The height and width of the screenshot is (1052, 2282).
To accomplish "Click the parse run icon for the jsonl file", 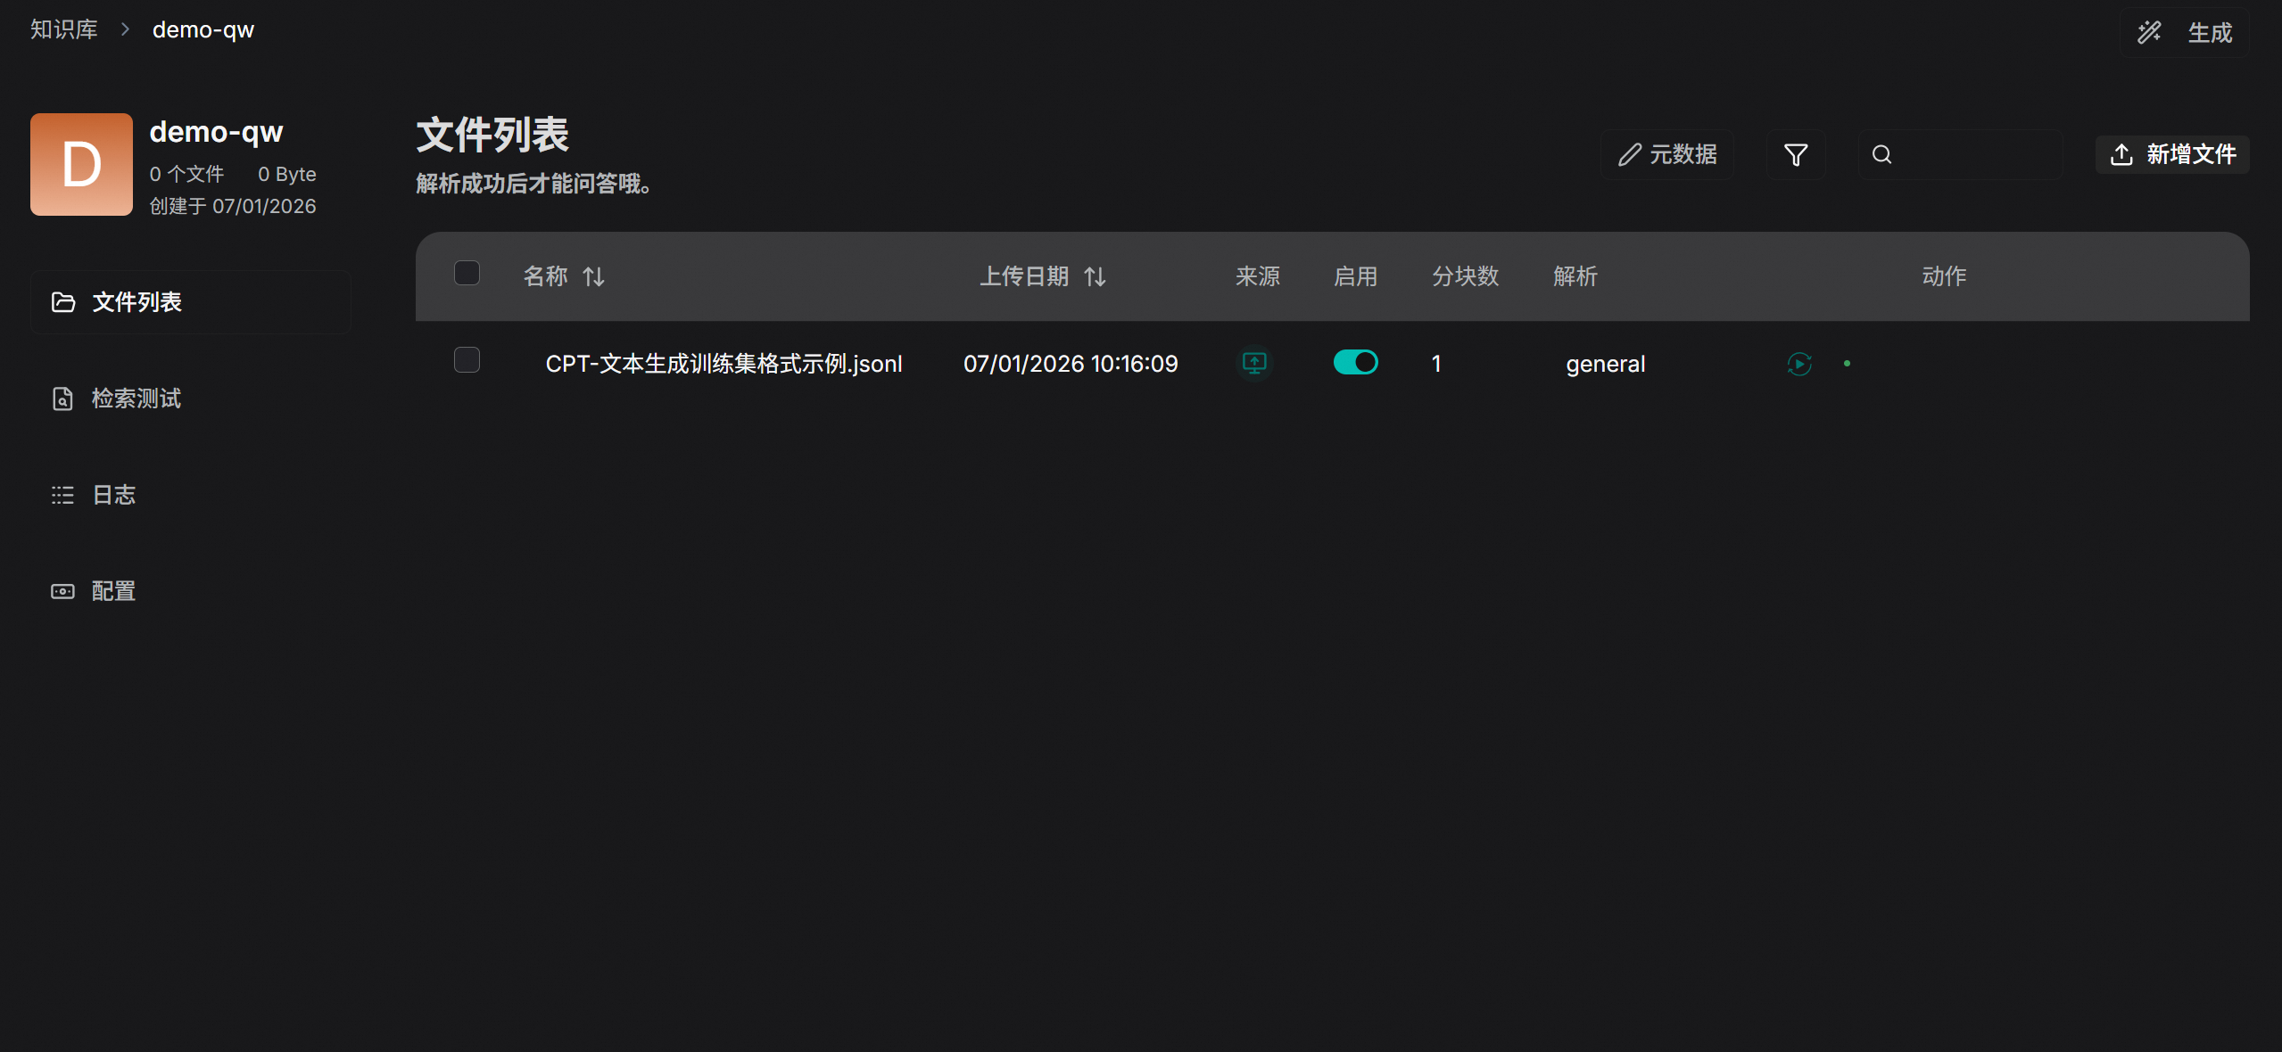I will (x=1798, y=364).
